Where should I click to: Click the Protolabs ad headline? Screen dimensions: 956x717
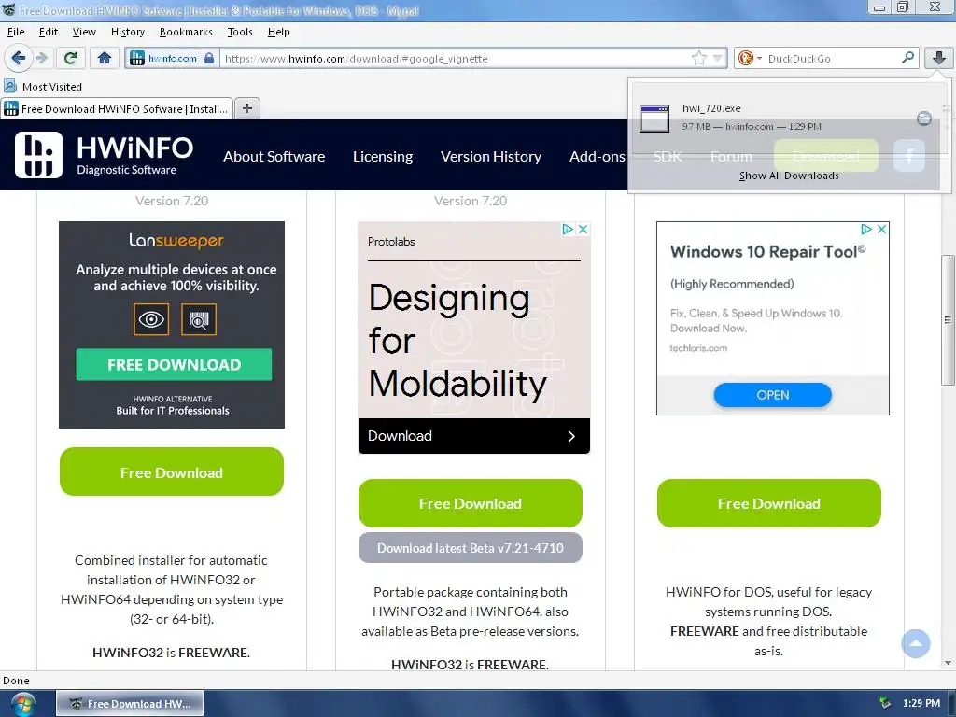[457, 341]
